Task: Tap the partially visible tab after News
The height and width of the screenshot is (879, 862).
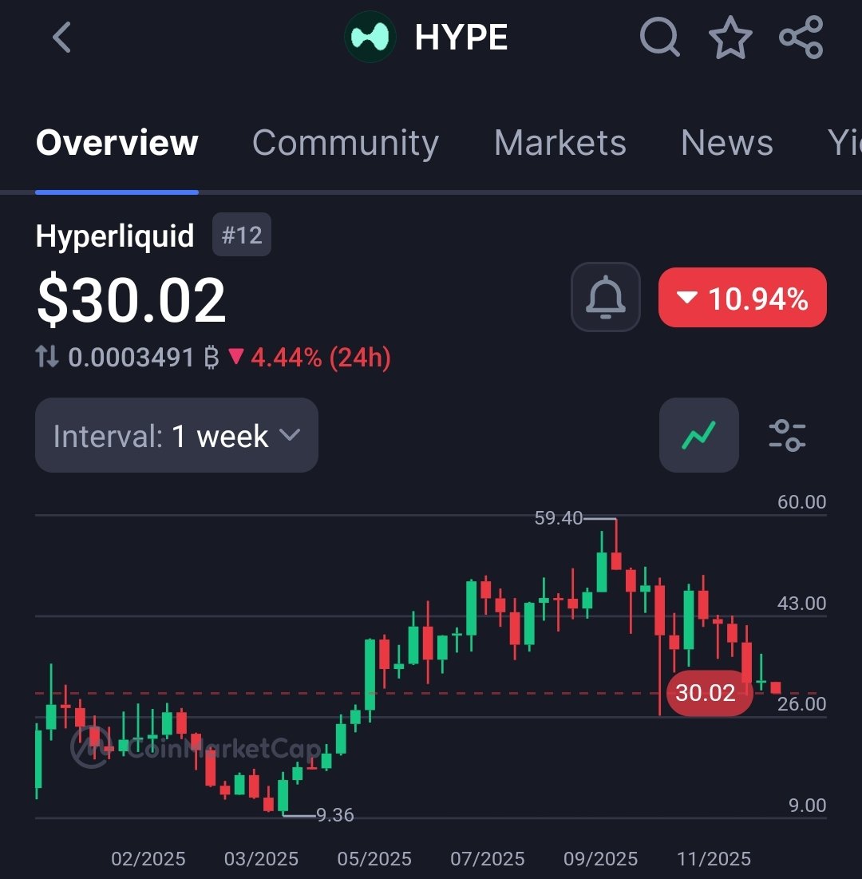Action: pos(844,143)
